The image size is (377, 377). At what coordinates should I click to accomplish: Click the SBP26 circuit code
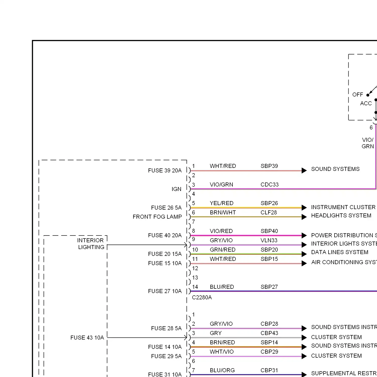[x=269, y=203]
